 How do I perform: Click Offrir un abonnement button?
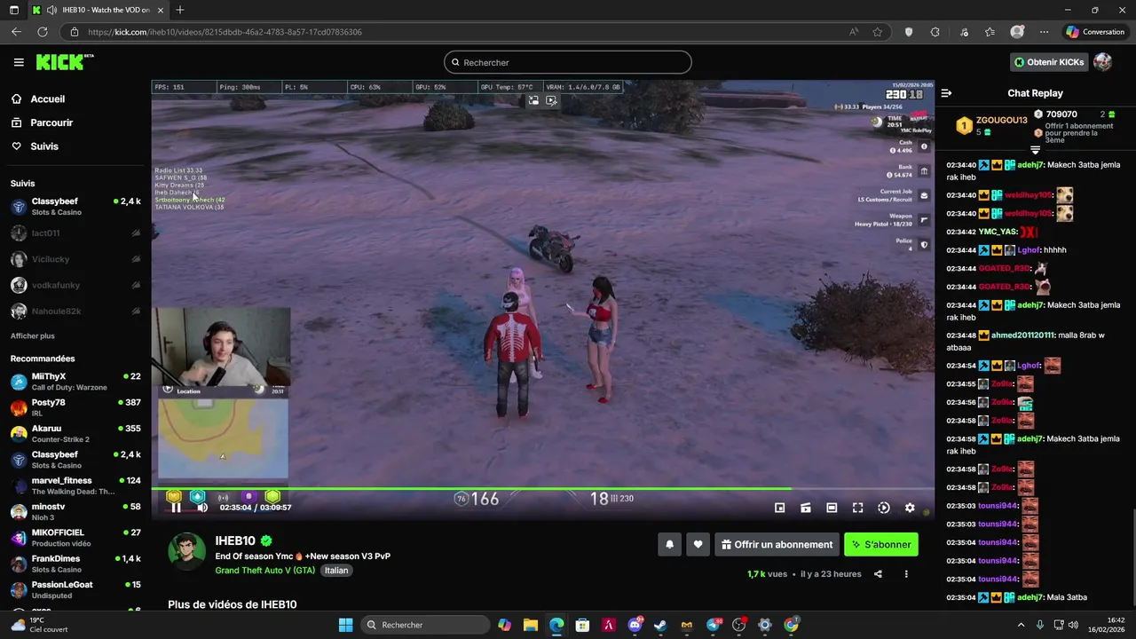coord(777,545)
